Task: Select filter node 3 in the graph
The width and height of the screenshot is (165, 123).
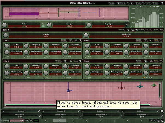Action: click(68, 91)
